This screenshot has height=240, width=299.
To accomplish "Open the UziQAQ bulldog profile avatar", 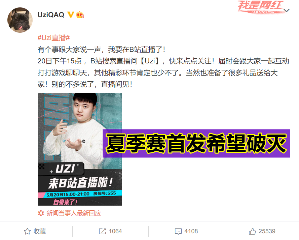I will click(x=20, y=20).
